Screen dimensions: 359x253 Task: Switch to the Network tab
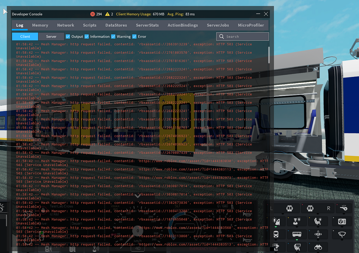click(66, 25)
